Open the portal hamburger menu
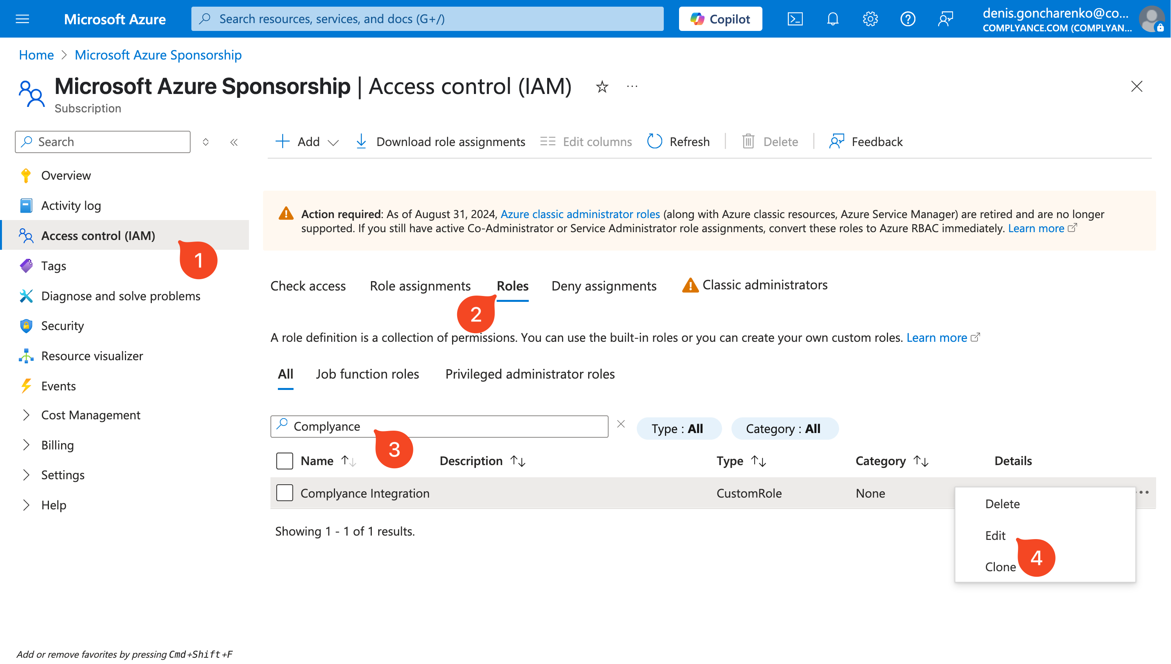Viewport: 1171px width, 664px height. (x=22, y=19)
